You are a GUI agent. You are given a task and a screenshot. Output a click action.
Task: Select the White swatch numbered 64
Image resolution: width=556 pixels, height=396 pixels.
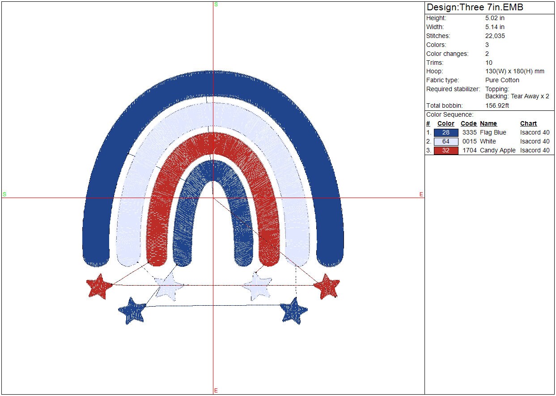446,142
